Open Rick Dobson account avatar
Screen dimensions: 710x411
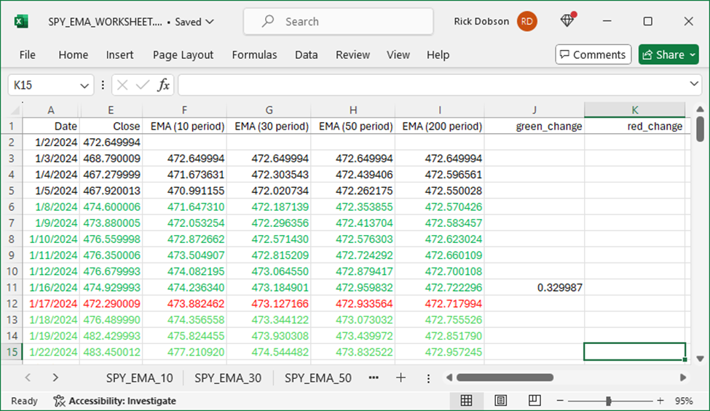coord(527,21)
